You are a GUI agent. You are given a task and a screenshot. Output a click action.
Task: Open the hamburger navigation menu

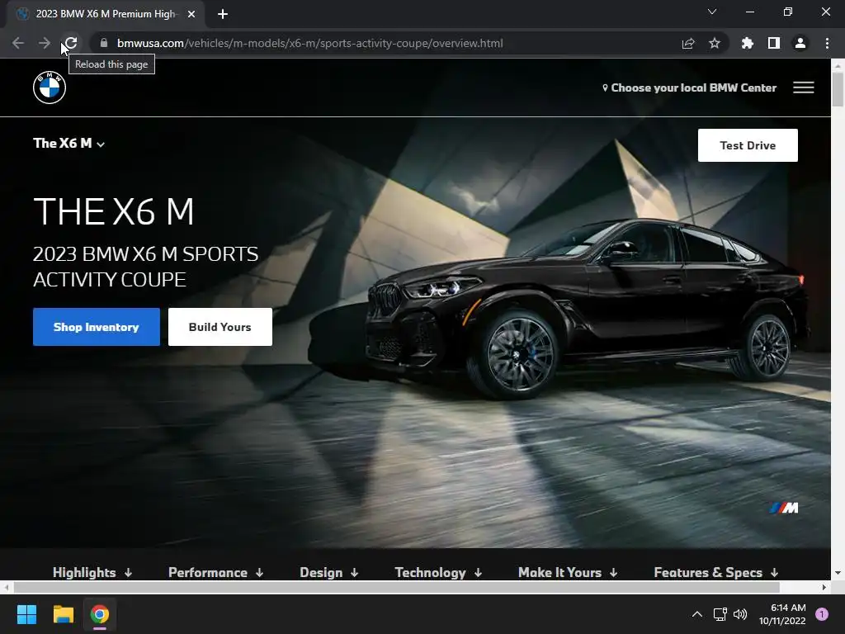(803, 88)
